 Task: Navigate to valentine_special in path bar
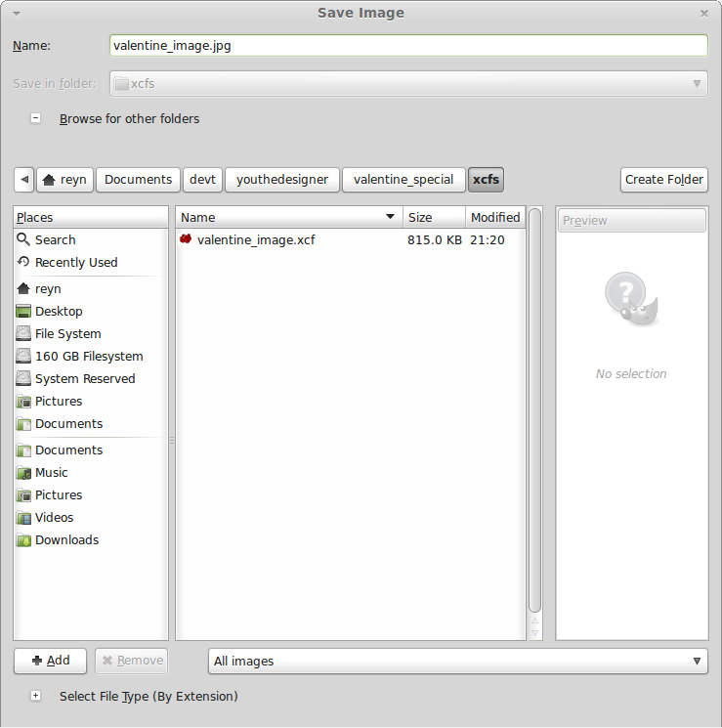pyautogui.click(x=403, y=180)
